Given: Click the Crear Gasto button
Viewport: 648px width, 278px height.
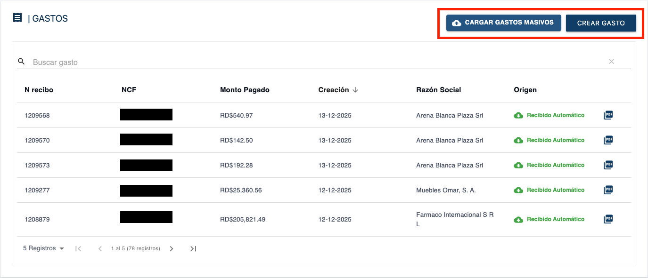Looking at the screenshot, I should coord(601,23).
